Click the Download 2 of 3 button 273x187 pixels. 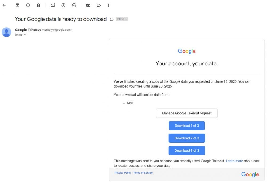pos(187,138)
